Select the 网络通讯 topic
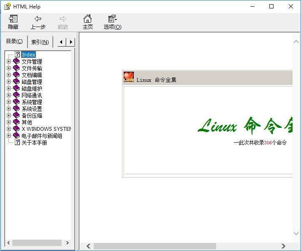This screenshot has height=251, width=301. point(32,95)
